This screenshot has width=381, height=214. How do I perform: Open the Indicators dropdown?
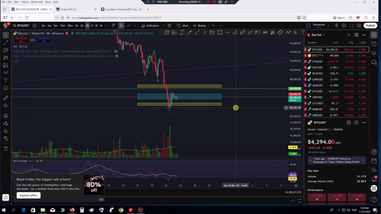152,26
